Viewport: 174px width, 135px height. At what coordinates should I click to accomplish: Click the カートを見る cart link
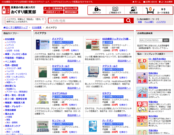click(163, 13)
